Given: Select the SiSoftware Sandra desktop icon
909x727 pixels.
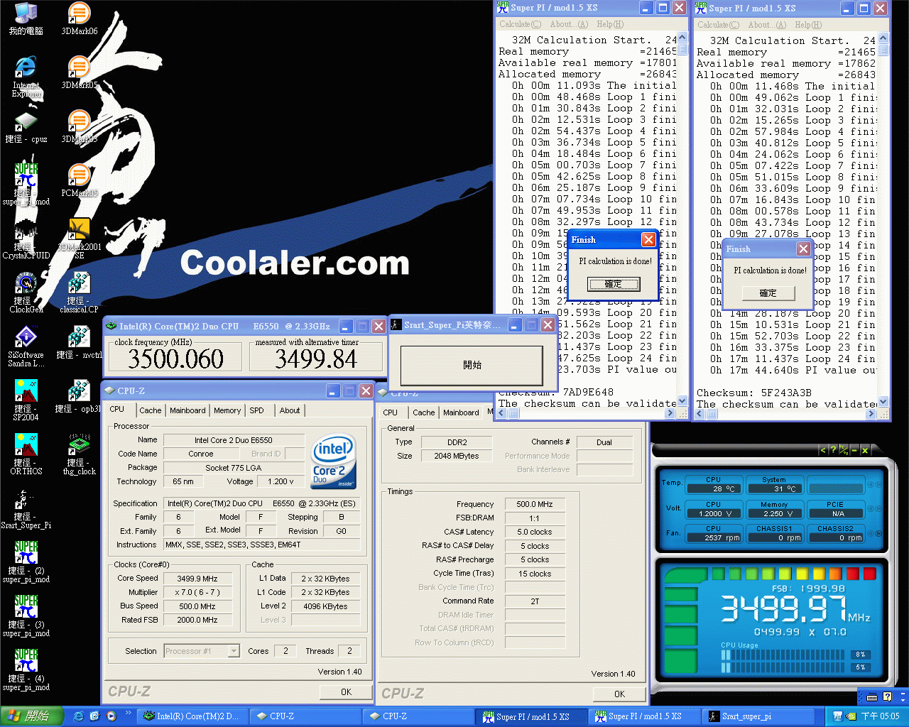Looking at the screenshot, I should [x=26, y=346].
